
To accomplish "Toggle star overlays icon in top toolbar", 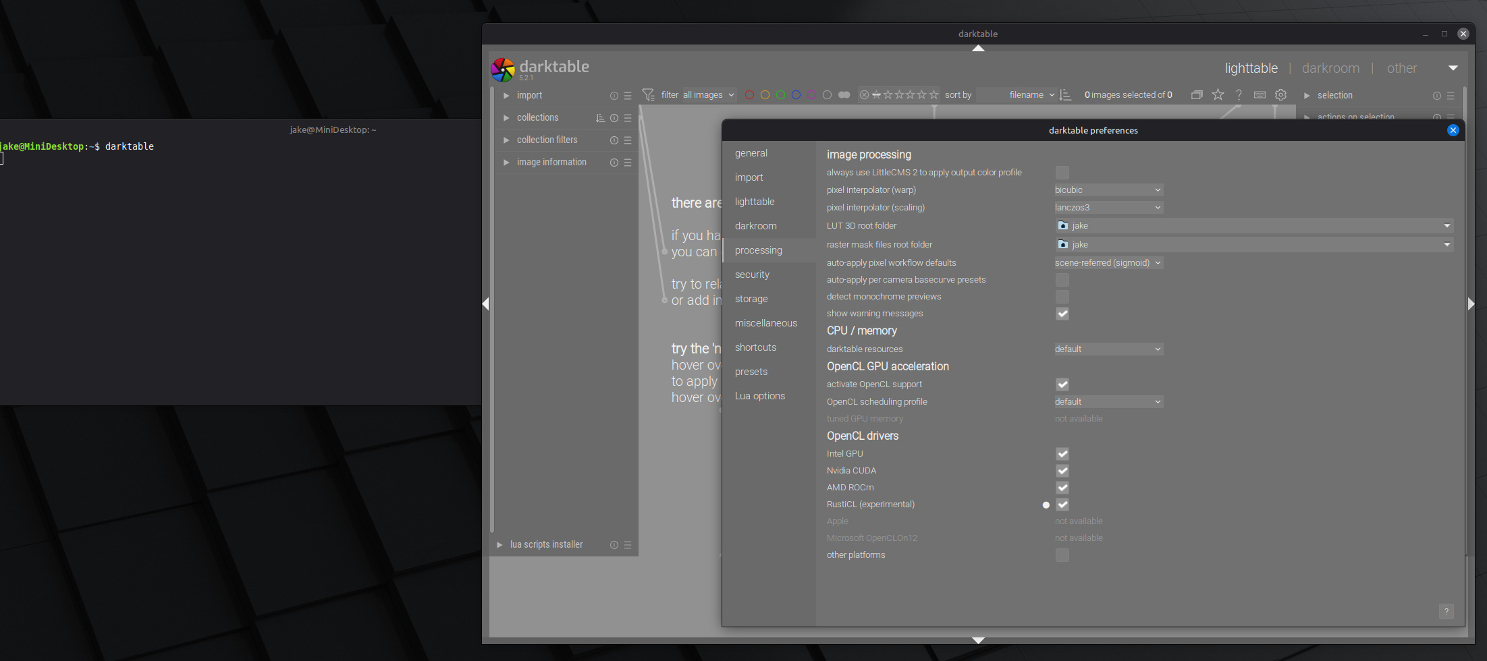I will pos(1218,95).
